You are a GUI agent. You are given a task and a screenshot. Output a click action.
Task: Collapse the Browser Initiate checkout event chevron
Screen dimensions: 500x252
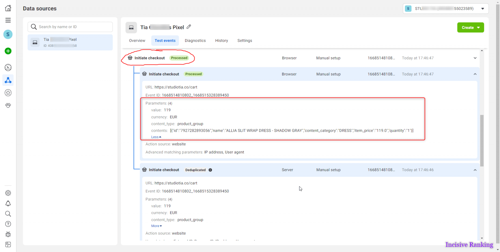tap(475, 74)
